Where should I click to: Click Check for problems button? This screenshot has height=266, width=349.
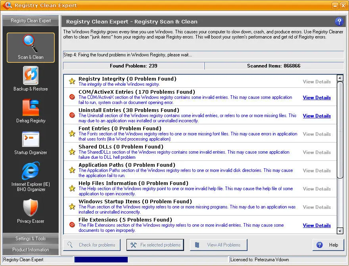pos(92,245)
